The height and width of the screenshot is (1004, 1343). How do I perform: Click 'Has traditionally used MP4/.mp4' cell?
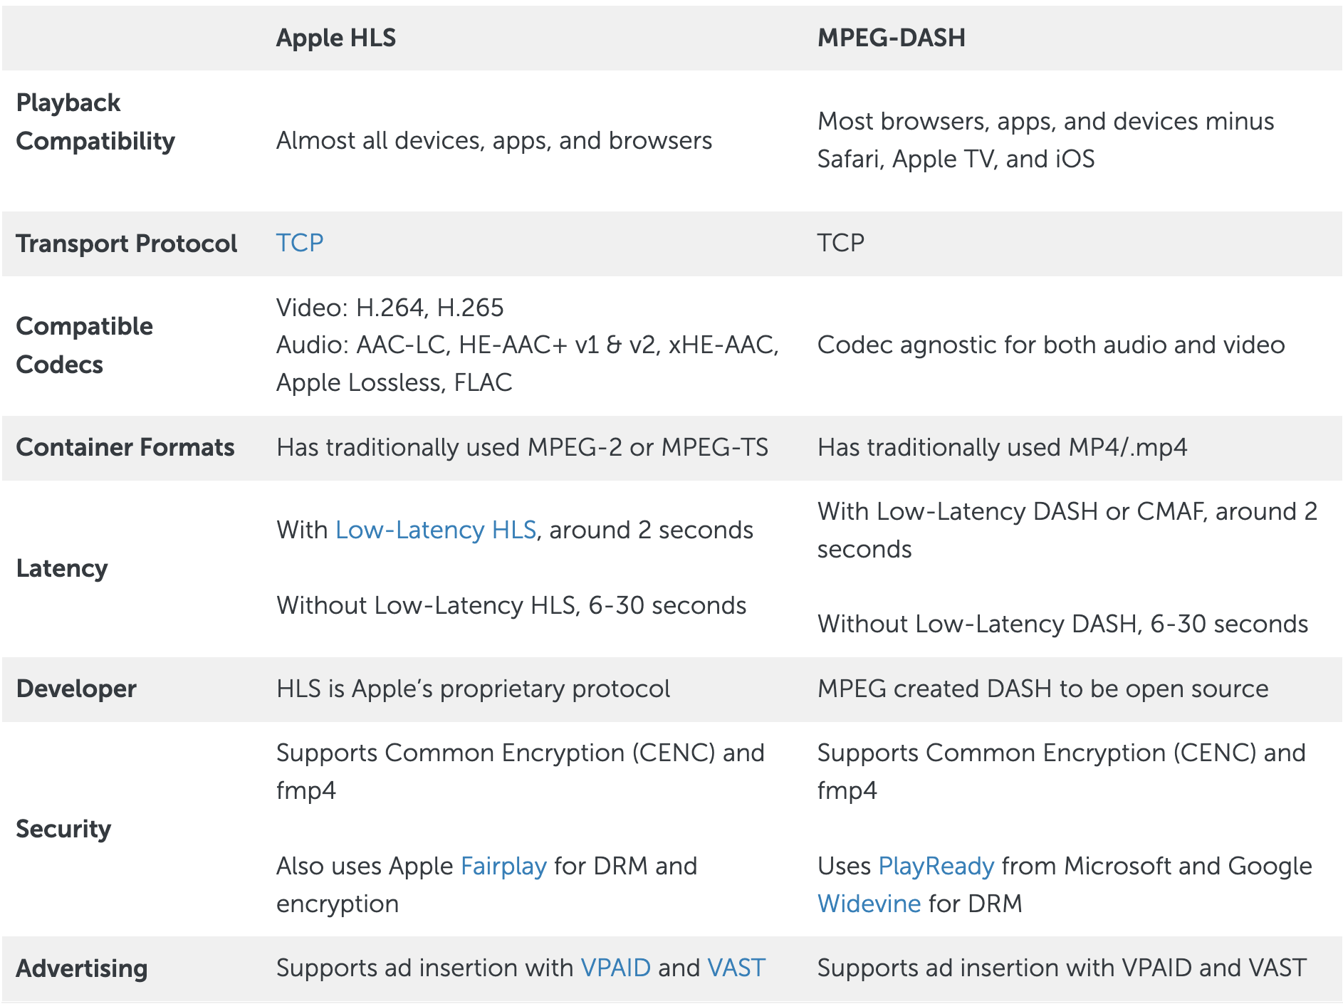click(1002, 447)
